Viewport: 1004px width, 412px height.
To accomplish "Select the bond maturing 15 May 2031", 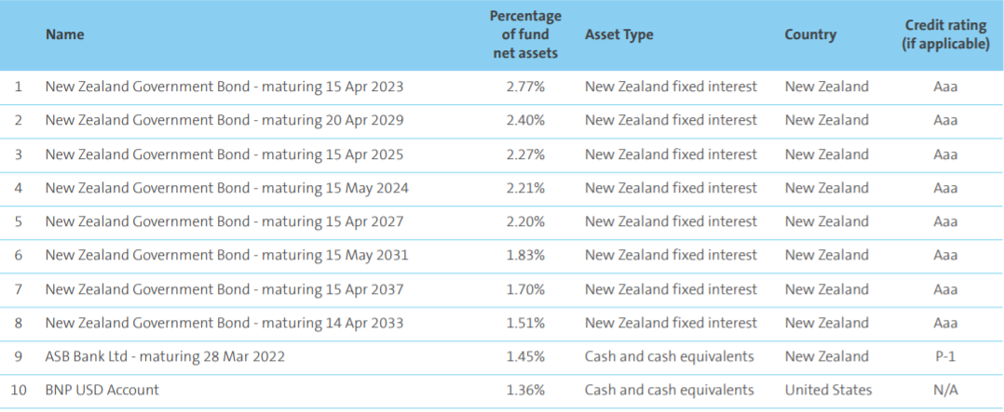I will pos(226,255).
